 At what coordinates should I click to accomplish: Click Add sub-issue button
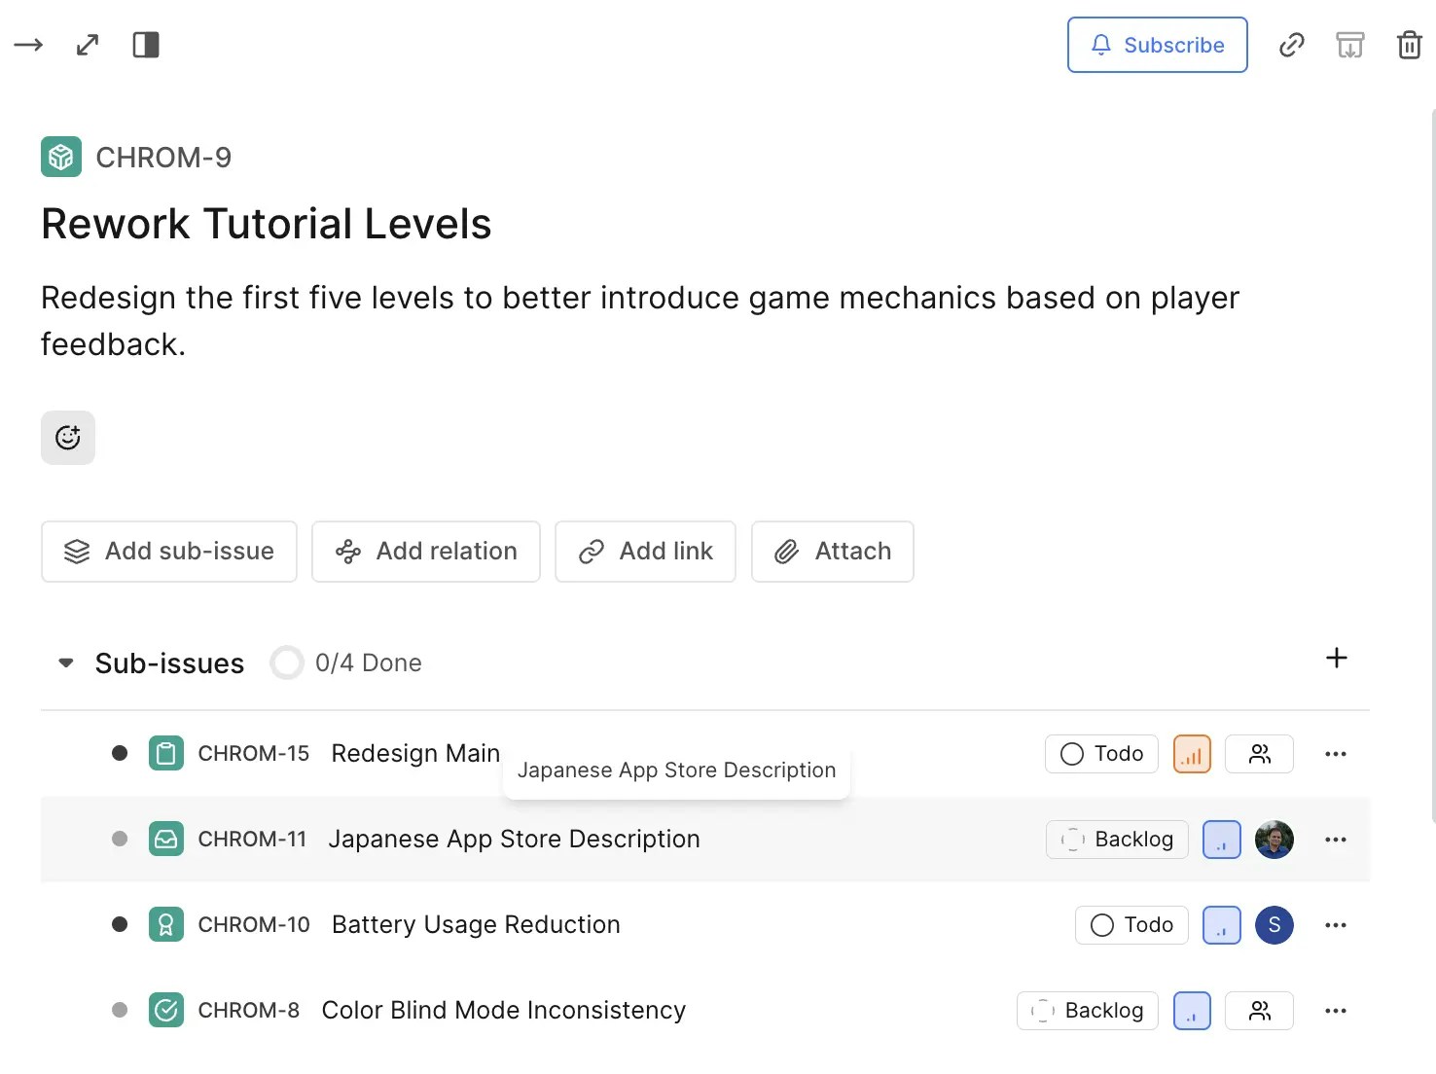click(169, 552)
